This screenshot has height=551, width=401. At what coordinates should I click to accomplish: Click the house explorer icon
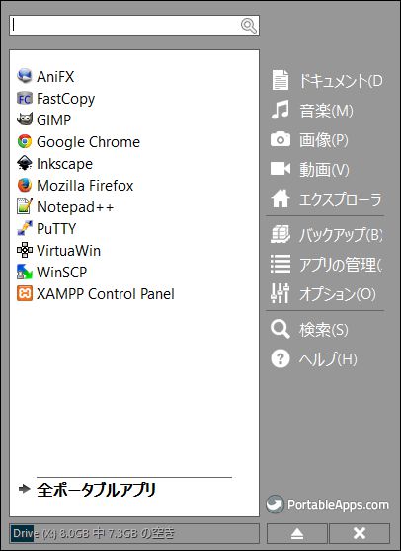[281, 198]
